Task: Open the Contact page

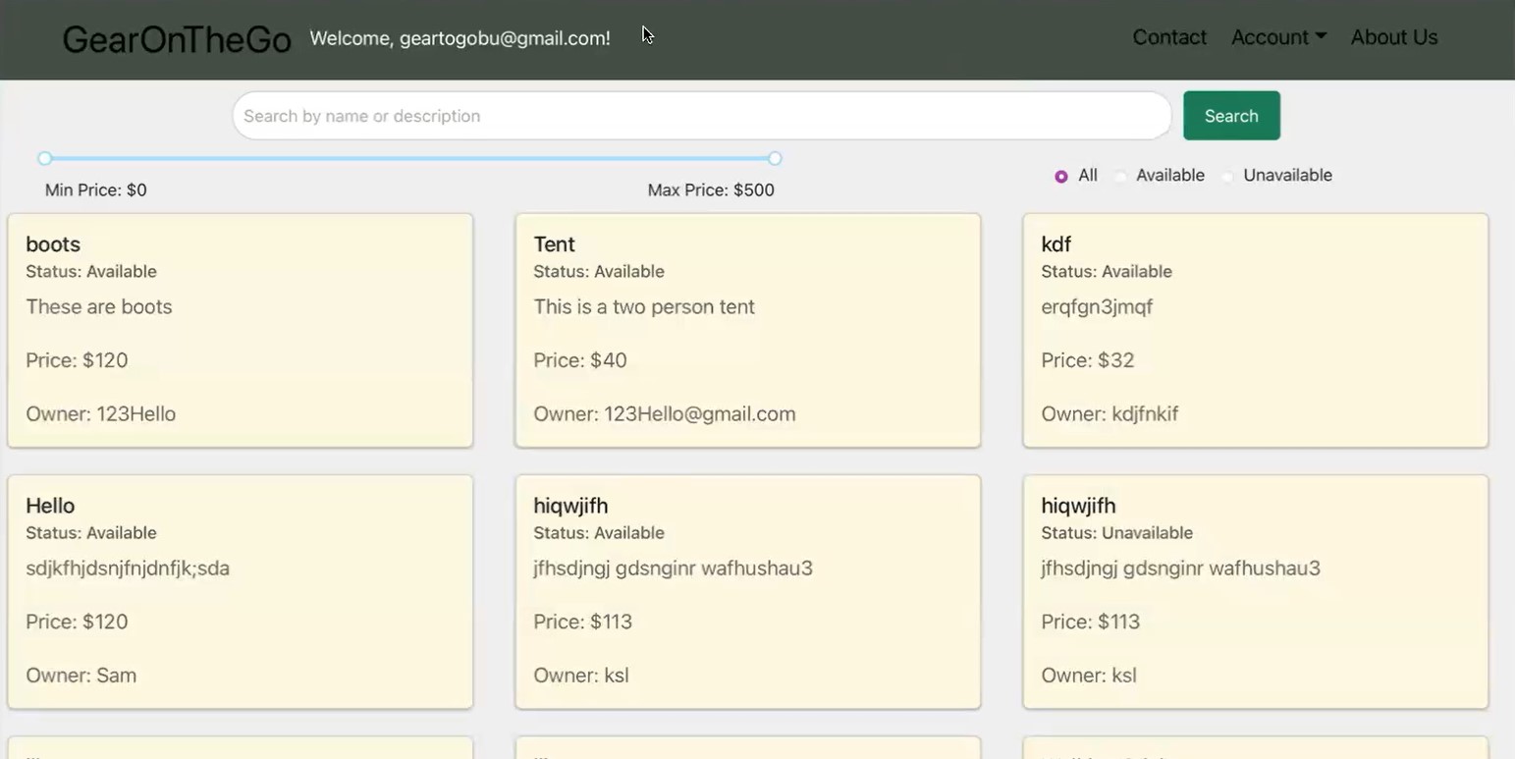Action: (x=1169, y=37)
